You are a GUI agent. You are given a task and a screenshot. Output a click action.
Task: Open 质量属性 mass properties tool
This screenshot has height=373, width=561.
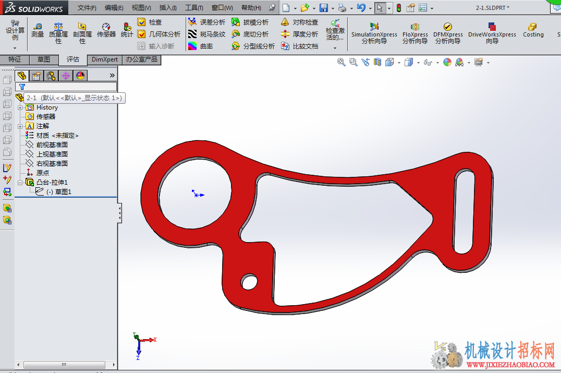[x=58, y=33]
